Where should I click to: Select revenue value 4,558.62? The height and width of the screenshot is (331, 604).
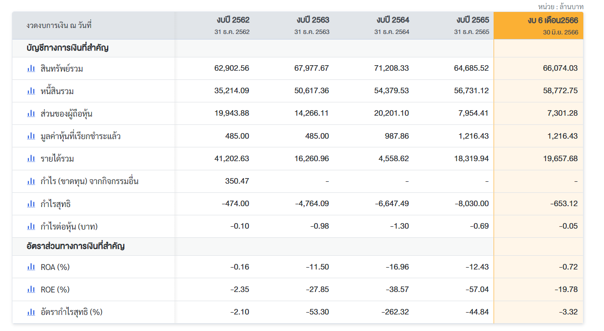[x=394, y=158]
